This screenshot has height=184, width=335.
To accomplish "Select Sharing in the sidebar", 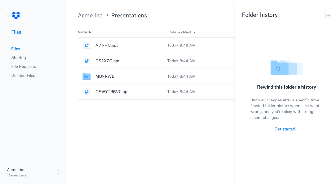I will point(19,58).
